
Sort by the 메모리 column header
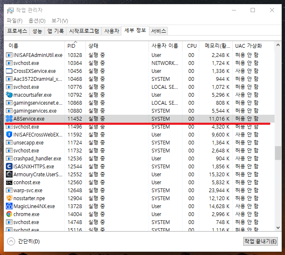(216, 46)
